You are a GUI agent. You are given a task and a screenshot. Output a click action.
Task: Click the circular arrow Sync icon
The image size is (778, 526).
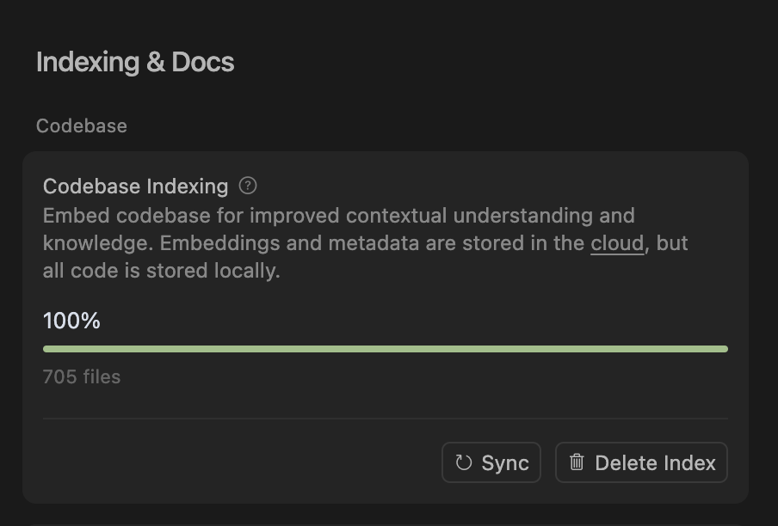tap(463, 462)
